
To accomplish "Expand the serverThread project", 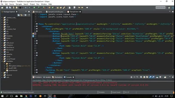I will click(2, 59).
